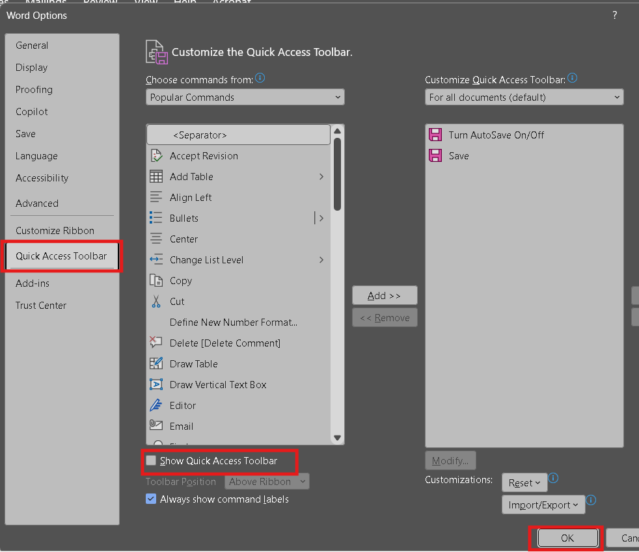The height and width of the screenshot is (552, 639).
Task: Open the Proofing options category
Action: [62, 89]
